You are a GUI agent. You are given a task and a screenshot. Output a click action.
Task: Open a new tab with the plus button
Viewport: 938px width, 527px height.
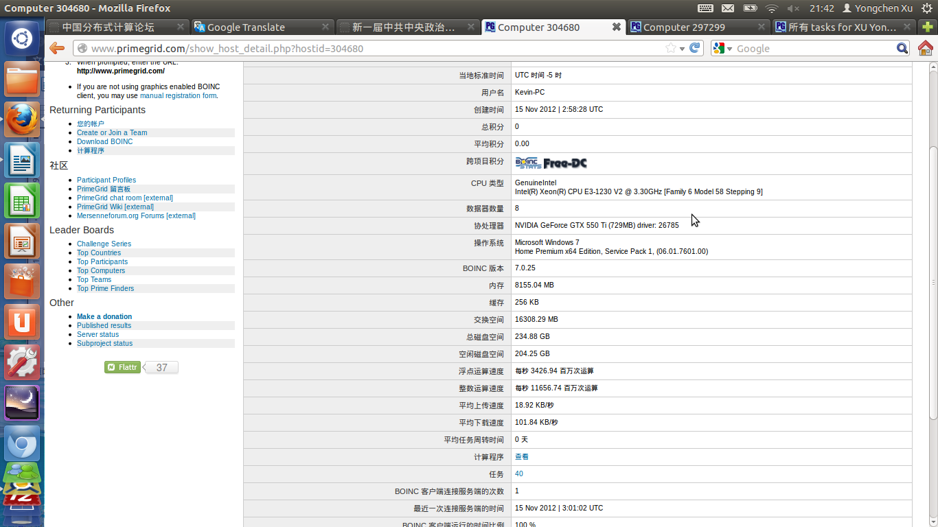[927, 27]
